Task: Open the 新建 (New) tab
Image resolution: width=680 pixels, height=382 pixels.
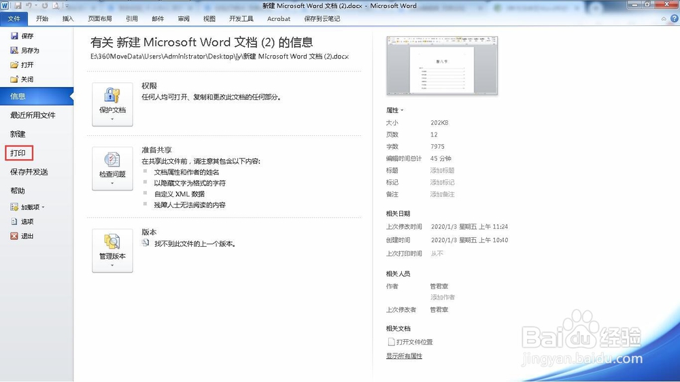Action: tap(18, 134)
